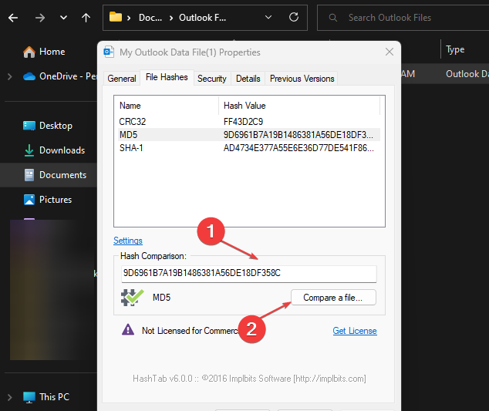Viewport: 489px width, 411px height.
Task: Switch to the File Hashes tab
Action: click(167, 77)
